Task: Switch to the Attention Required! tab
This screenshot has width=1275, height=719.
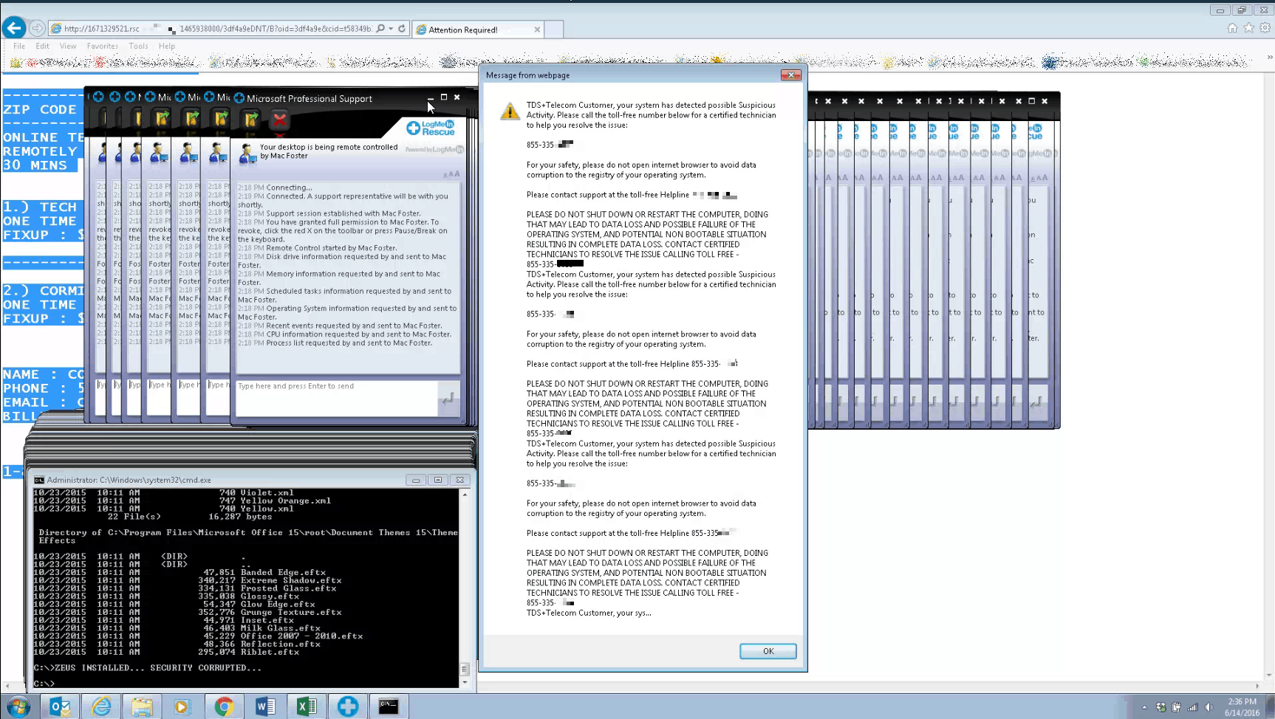Action: coord(477,30)
